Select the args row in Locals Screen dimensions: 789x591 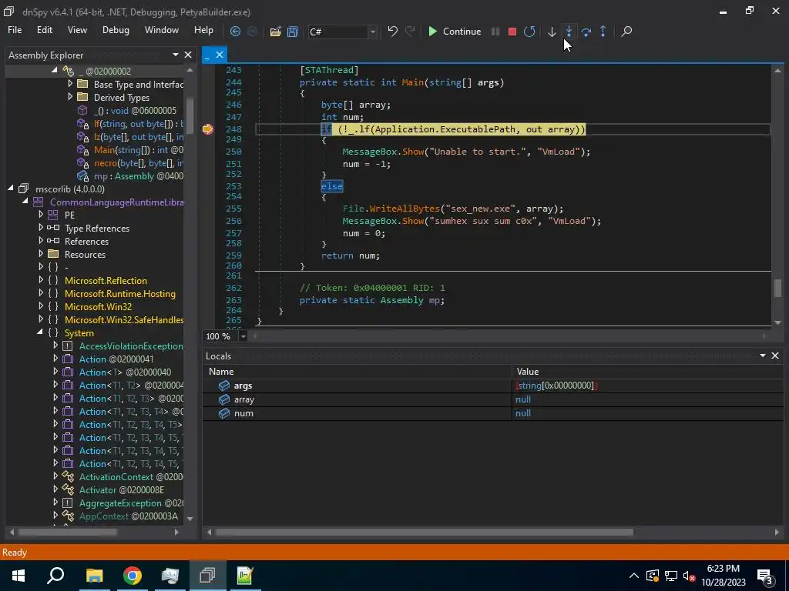click(x=243, y=386)
